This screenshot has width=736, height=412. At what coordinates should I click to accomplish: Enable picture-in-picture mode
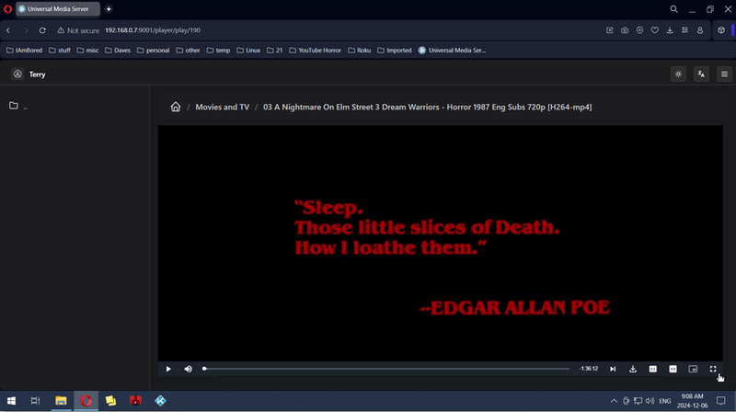[693, 369]
